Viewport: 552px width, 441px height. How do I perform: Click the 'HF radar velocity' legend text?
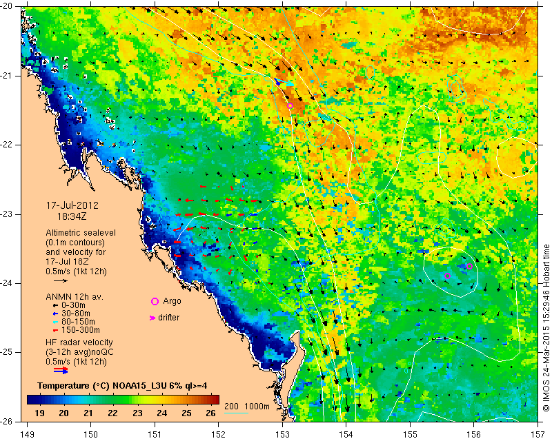coord(79,342)
